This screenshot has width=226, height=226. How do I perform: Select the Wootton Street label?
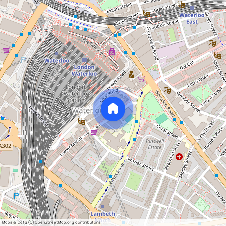tap(163, 25)
